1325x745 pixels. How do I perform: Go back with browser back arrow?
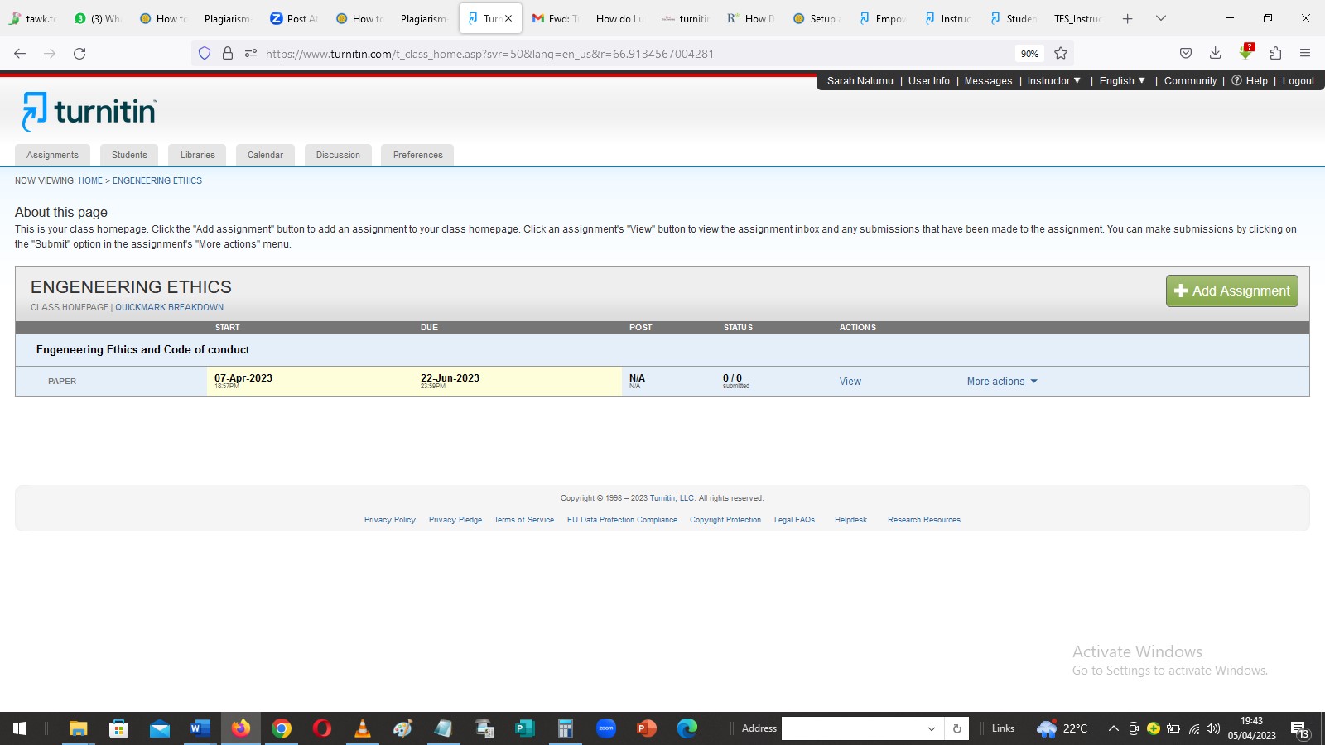coord(20,54)
